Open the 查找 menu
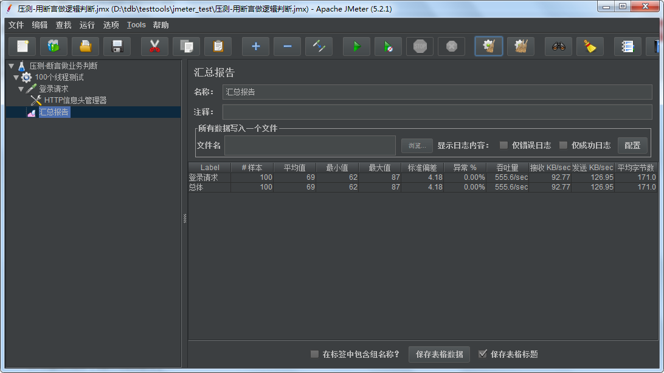This screenshot has height=373, width=664. 63,25
